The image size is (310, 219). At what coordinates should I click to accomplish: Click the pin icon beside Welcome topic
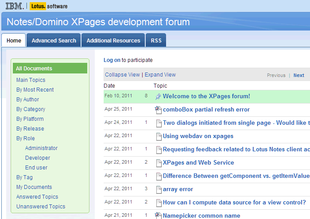click(x=158, y=96)
